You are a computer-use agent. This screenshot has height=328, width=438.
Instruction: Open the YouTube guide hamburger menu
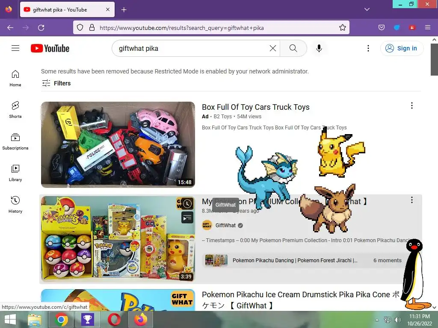pyautogui.click(x=15, y=48)
